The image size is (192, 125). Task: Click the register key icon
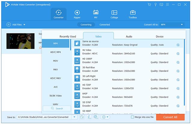(x=155, y=5)
